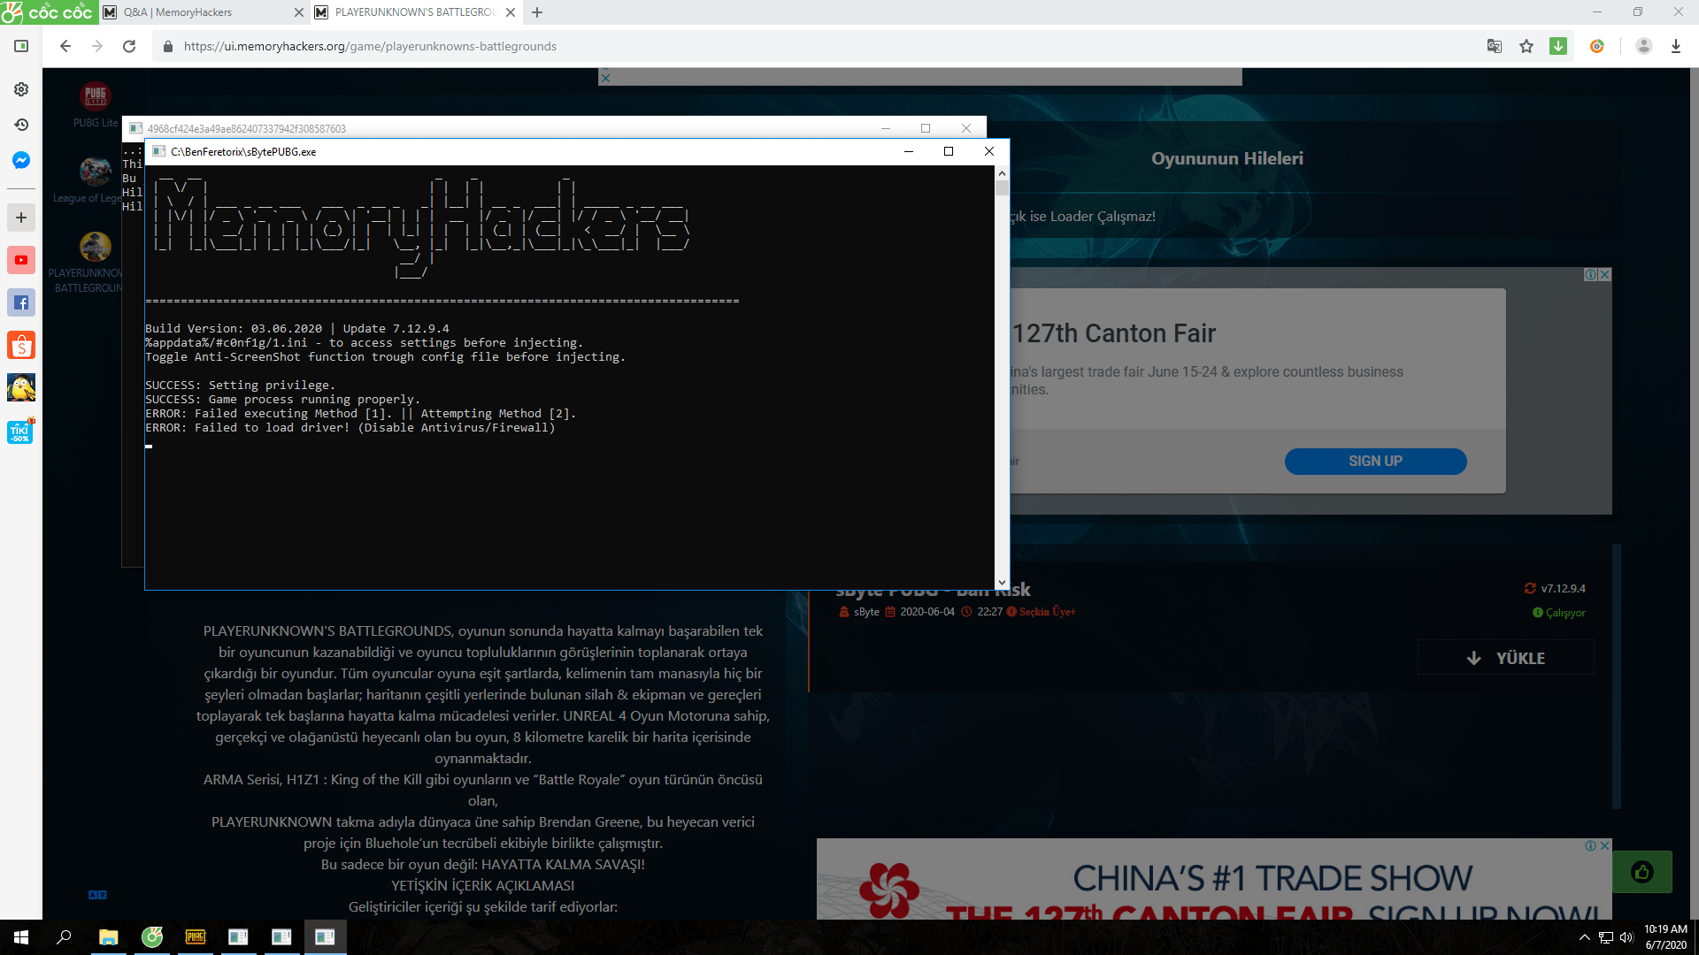Open the downloads arrow icon
This screenshot has height=955, width=1699.
tap(1675, 46)
